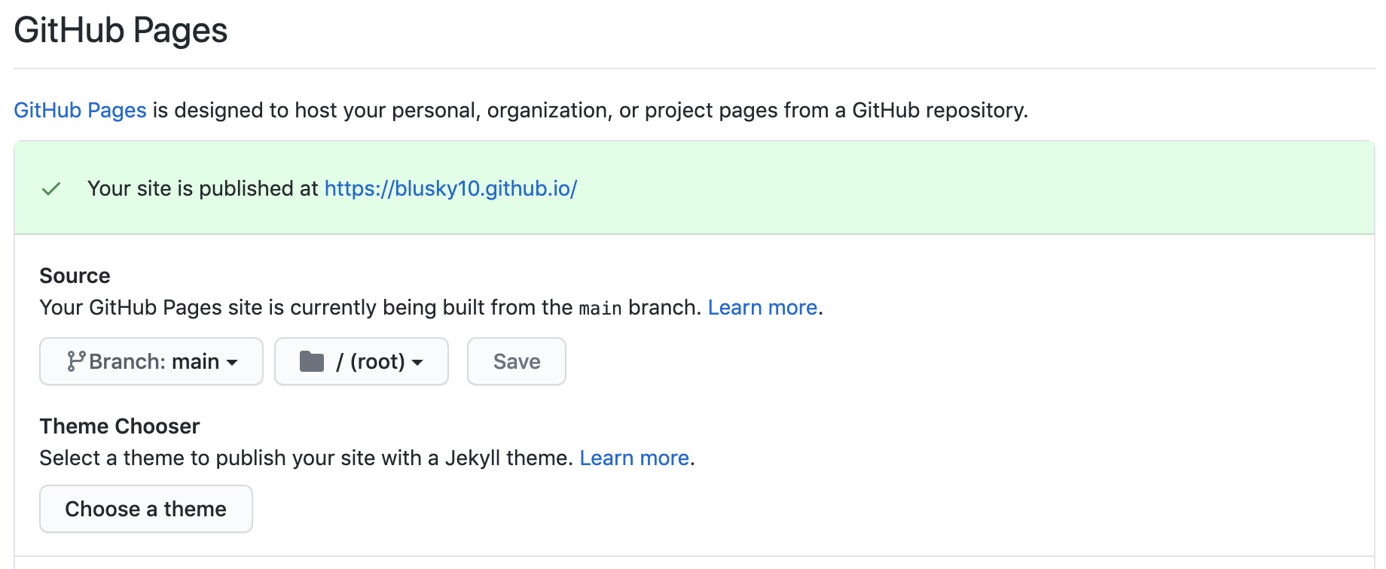Click the Theme Chooser section heading
This screenshot has height=569, width=1386.
tap(120, 426)
